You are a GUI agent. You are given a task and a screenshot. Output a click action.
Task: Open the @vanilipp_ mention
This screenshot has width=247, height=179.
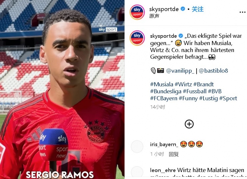tap(180, 71)
